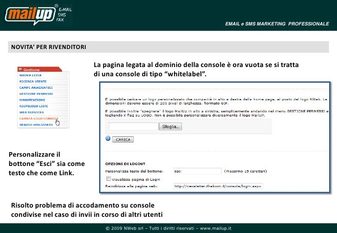Image resolution: width=337 pixels, height=233 pixels.
Task: Click the Reindirizza alla pagina web URL field
Action: pyautogui.click(x=218, y=186)
